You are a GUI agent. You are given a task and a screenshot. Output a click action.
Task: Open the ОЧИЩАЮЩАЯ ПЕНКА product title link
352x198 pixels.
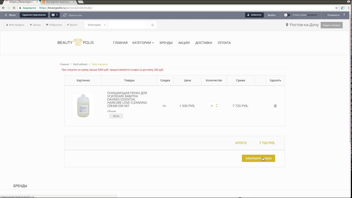[127, 99]
